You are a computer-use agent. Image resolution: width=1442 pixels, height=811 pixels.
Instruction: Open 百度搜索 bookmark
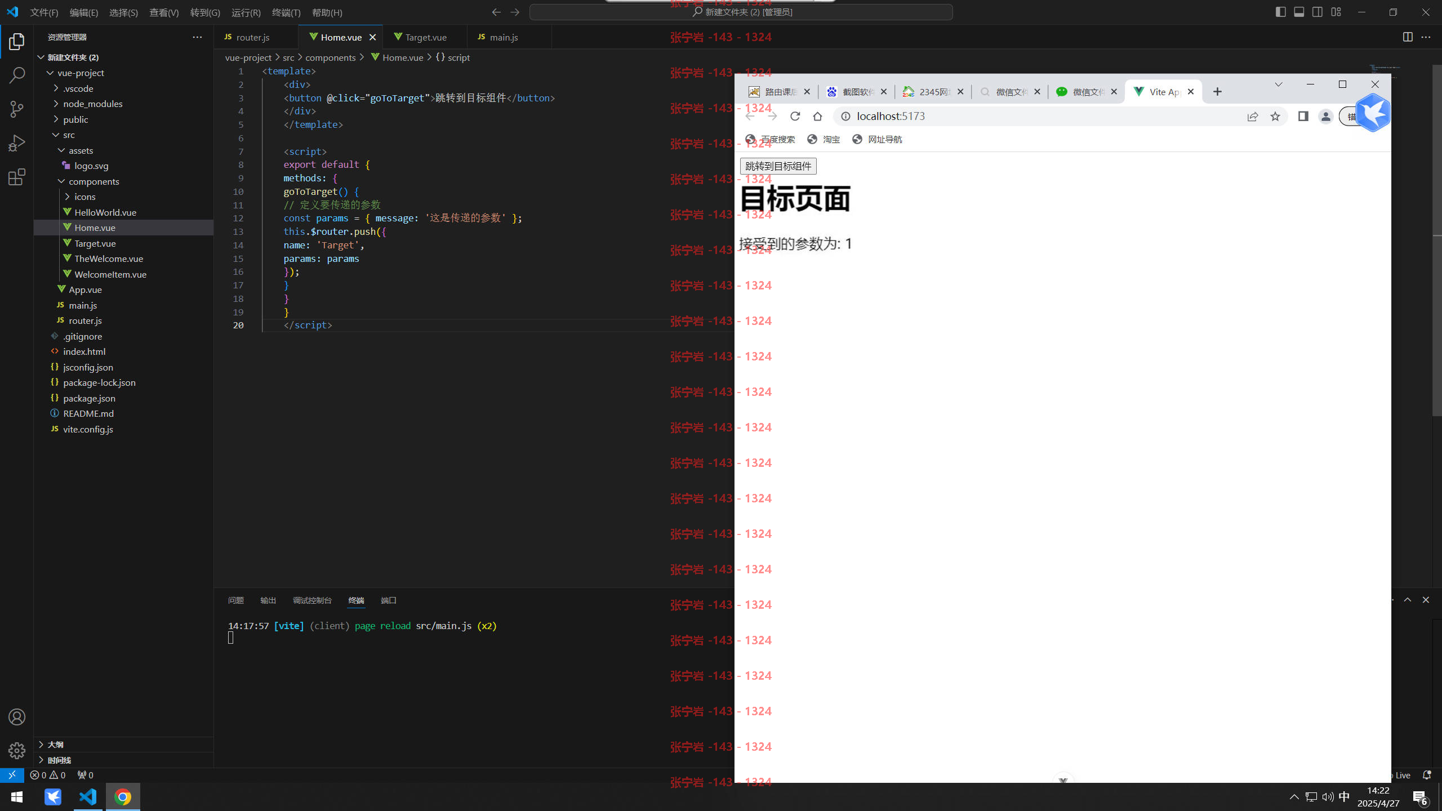pos(770,140)
